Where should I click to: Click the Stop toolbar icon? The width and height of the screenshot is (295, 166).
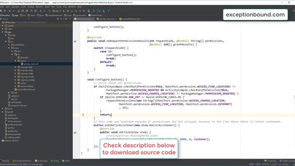pyautogui.click(x=84, y=11)
